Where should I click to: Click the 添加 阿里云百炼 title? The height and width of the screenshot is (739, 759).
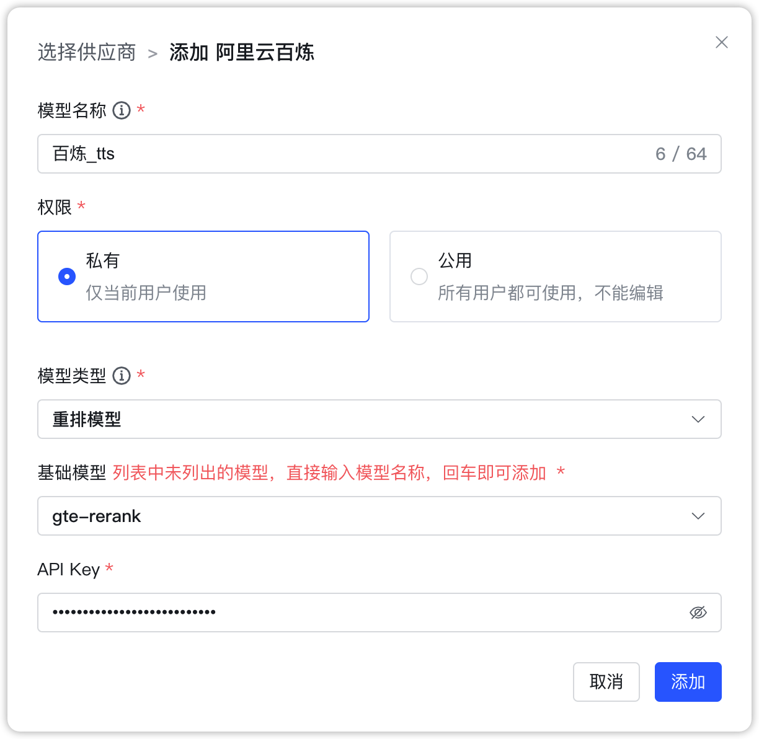click(242, 53)
